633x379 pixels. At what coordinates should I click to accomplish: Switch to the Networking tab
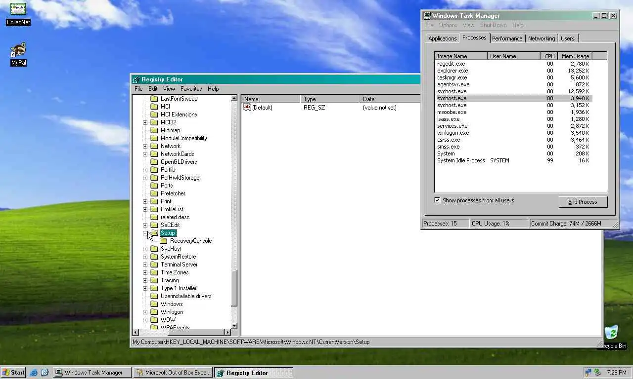point(541,38)
